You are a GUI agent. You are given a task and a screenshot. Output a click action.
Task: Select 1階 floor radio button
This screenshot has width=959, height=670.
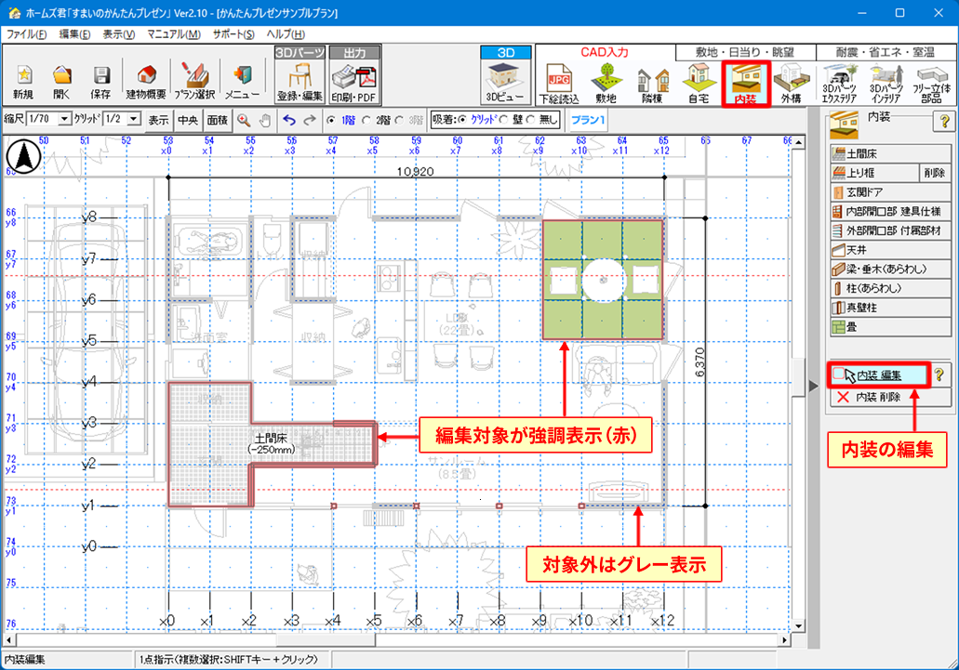(x=331, y=120)
